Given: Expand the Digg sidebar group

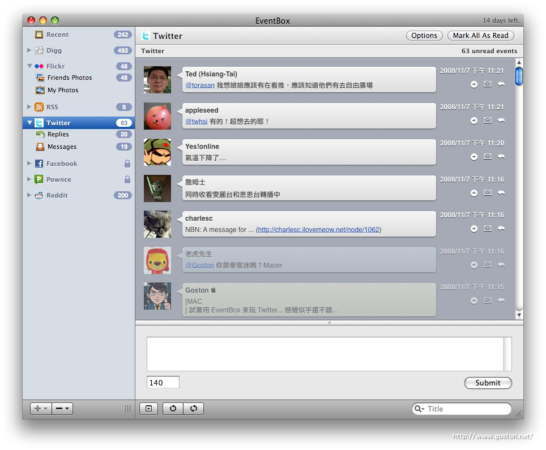Looking at the screenshot, I should [29, 50].
